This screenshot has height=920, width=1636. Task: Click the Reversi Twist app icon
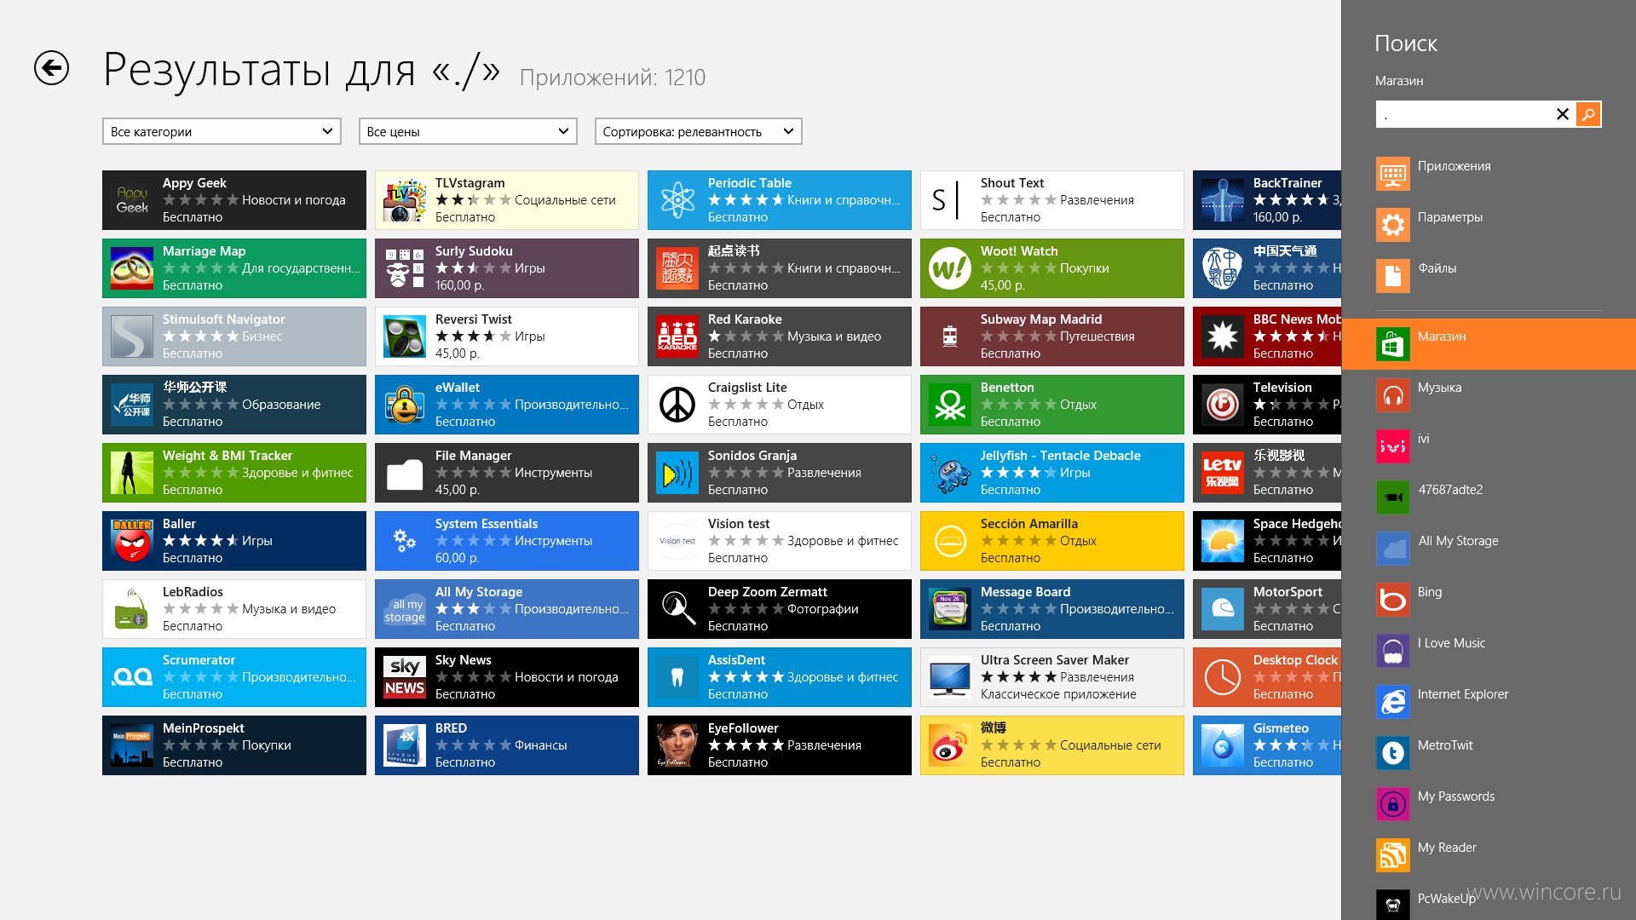click(405, 336)
